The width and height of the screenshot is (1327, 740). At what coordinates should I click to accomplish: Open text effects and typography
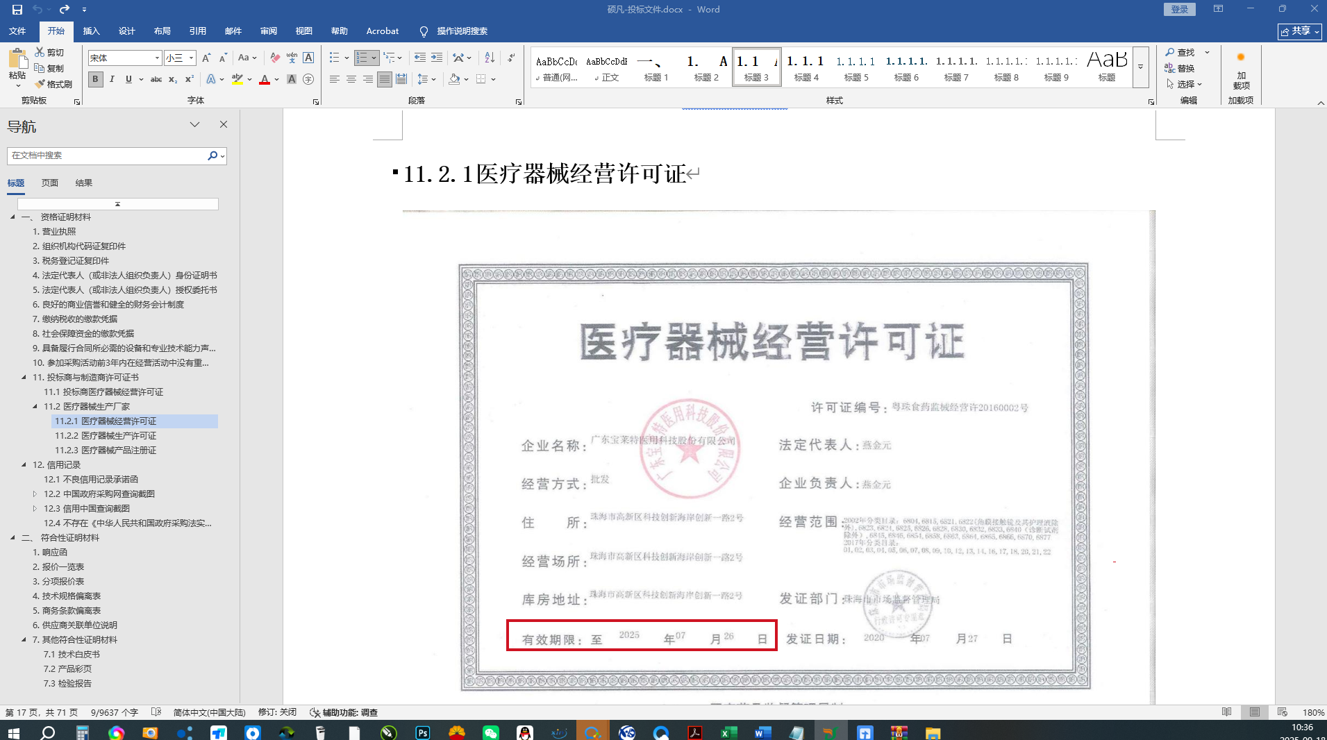coord(211,79)
